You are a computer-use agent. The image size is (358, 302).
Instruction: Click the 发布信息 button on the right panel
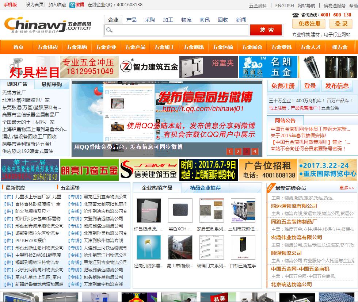(337, 86)
